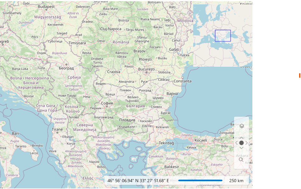Click the Београд city label
The height and width of the screenshot is (189, 301).
coord(66,68)
